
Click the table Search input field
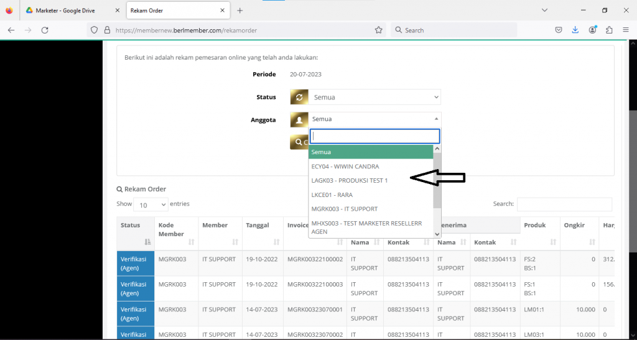[x=564, y=204]
